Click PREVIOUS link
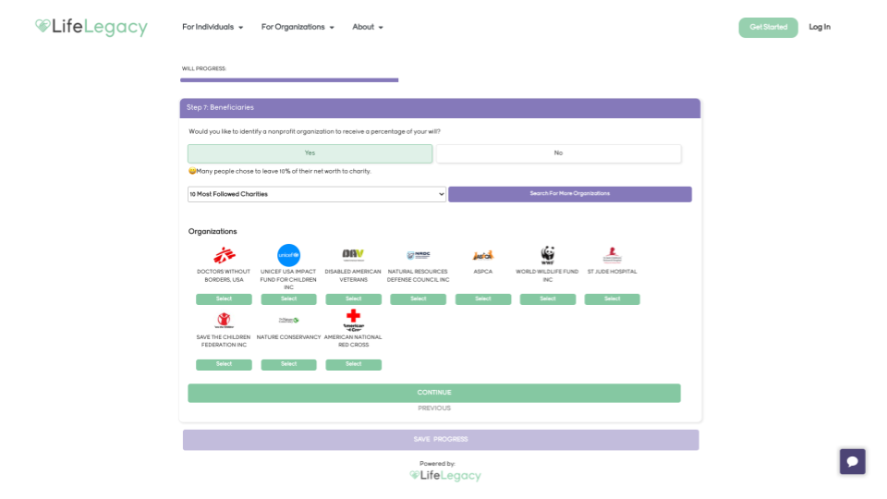 tap(434, 408)
